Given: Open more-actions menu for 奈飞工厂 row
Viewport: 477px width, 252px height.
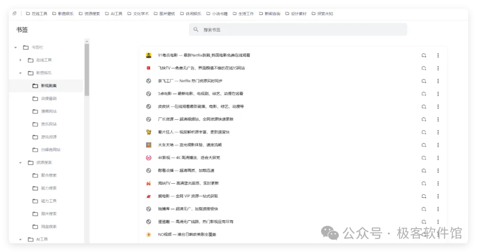Looking at the screenshot, I should coord(438,81).
